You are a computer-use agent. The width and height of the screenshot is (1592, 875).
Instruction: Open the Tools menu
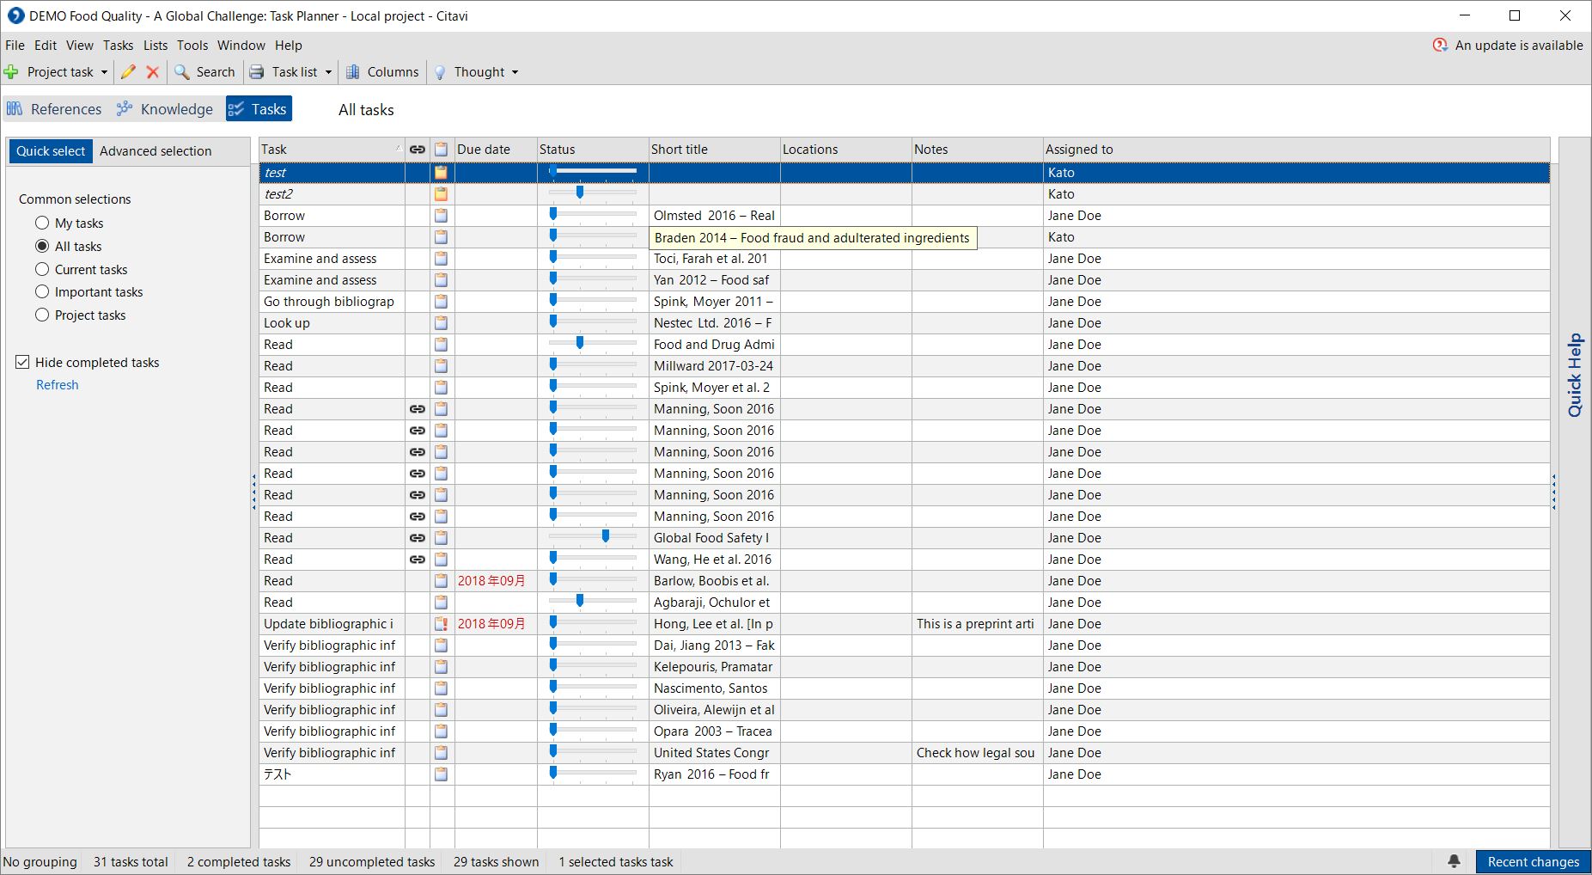pyautogui.click(x=192, y=46)
